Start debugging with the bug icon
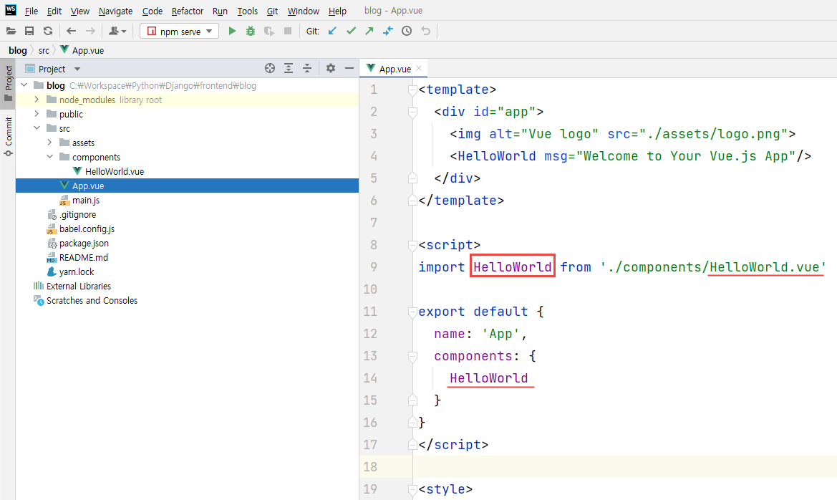837x500 pixels. click(x=251, y=31)
